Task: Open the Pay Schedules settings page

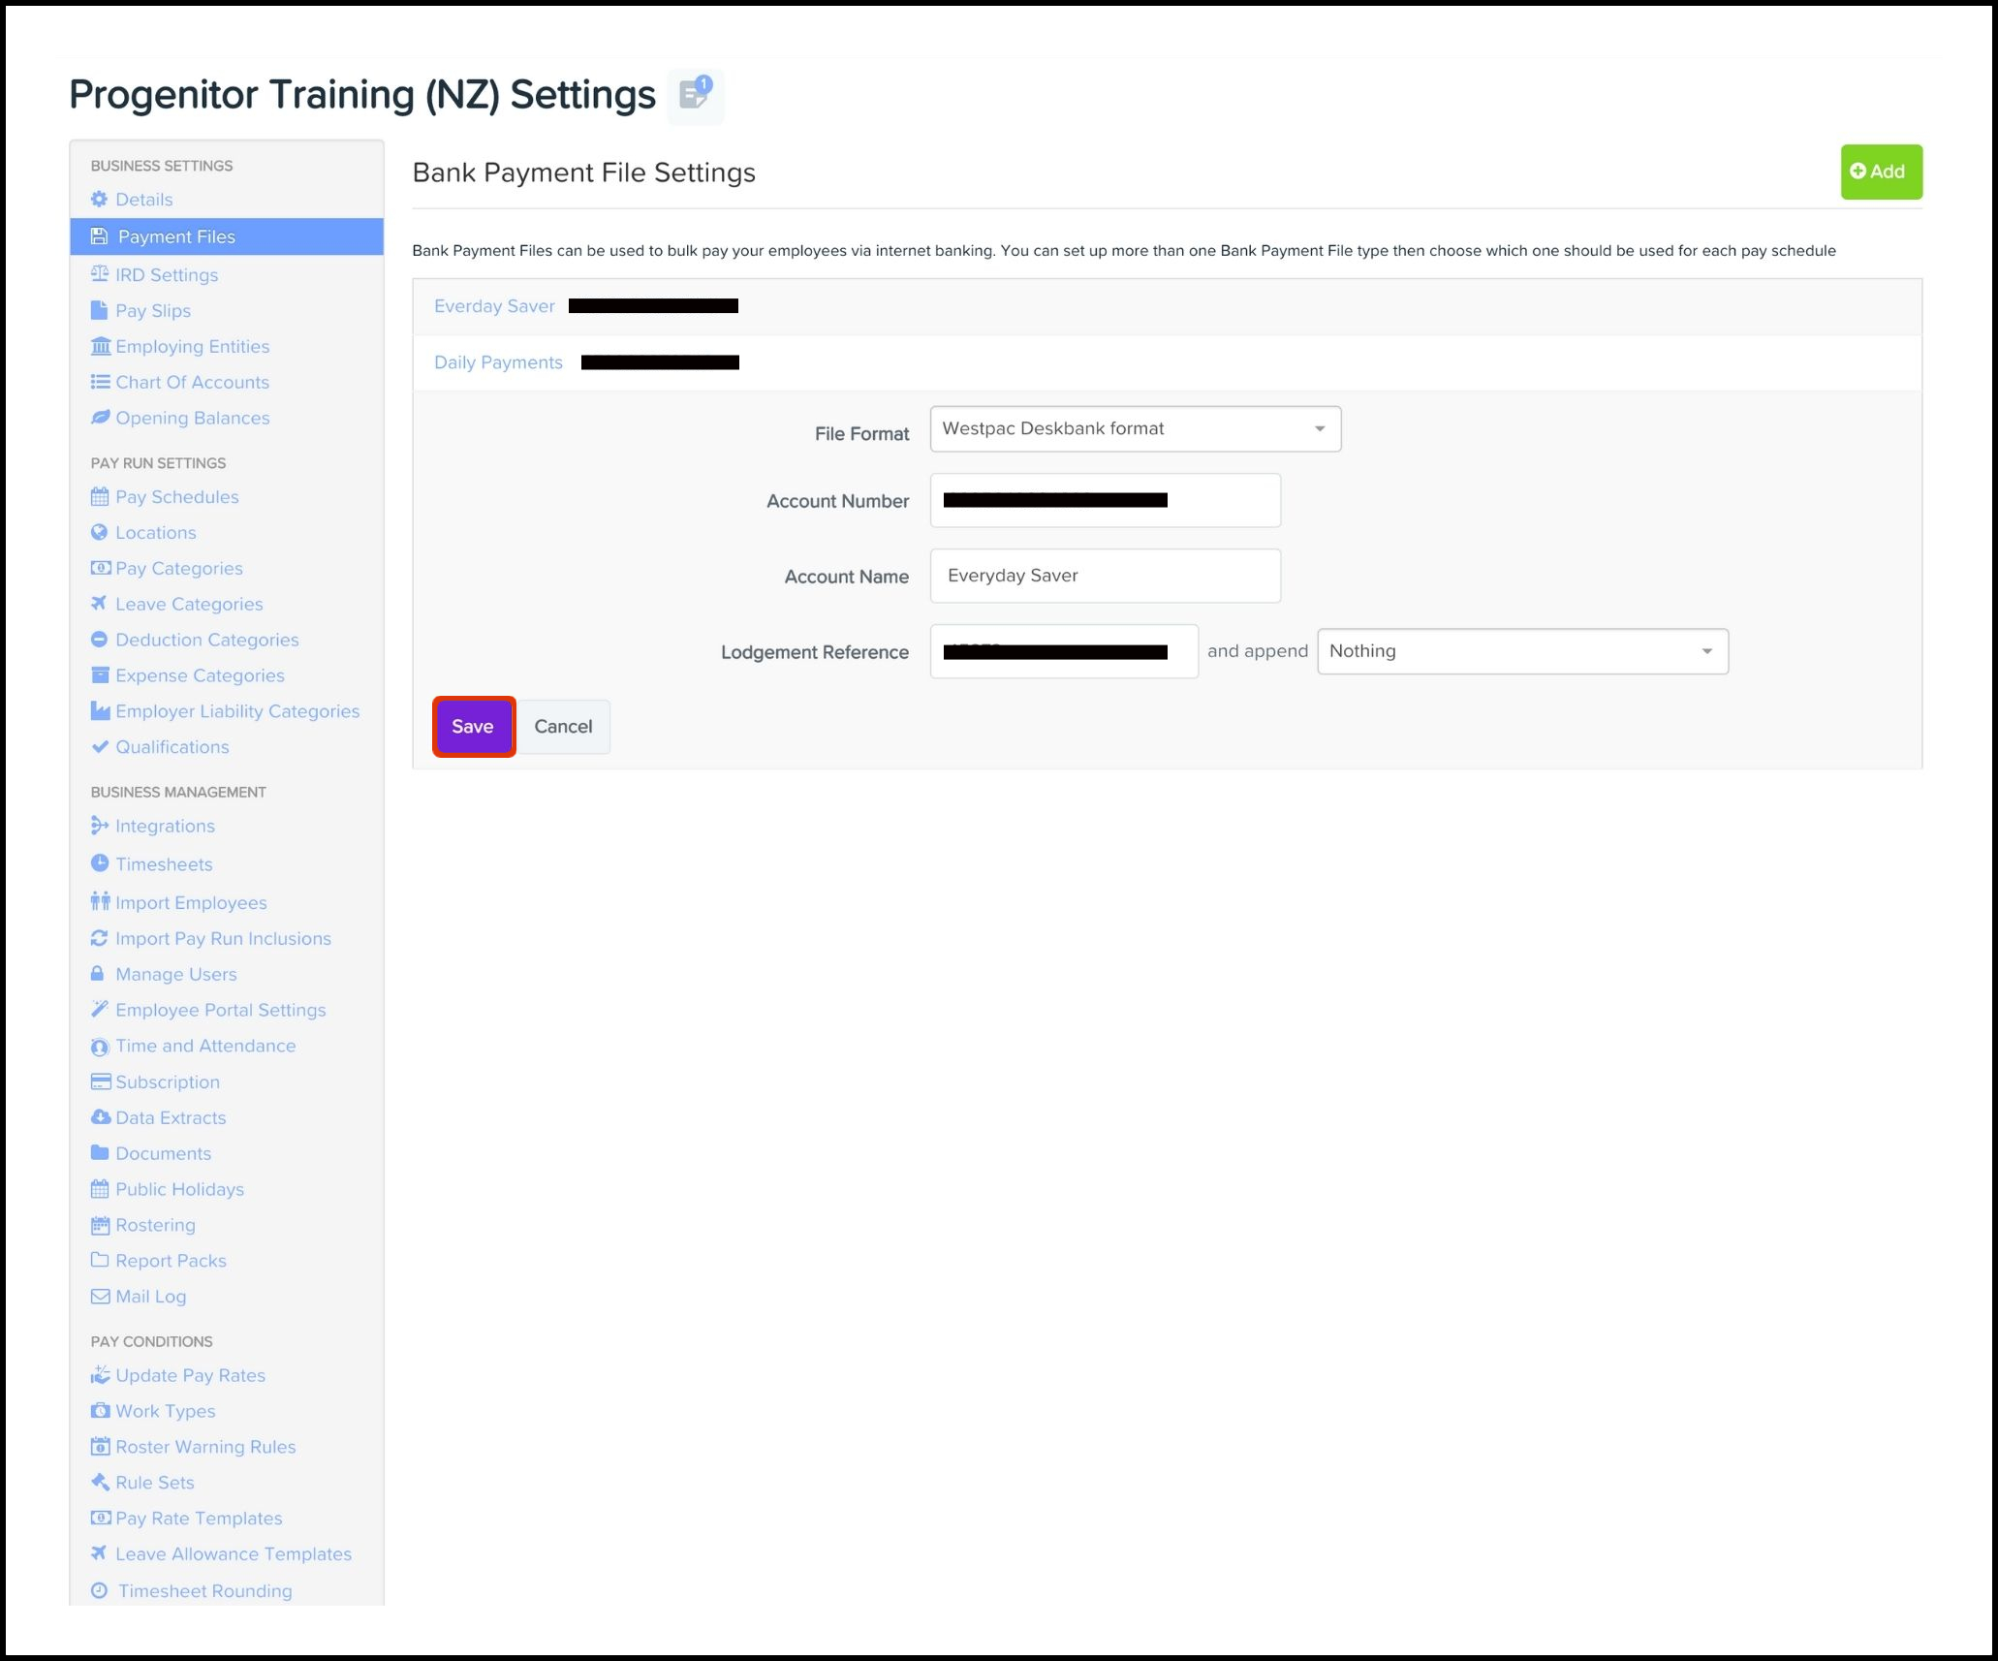Action: click(x=176, y=497)
